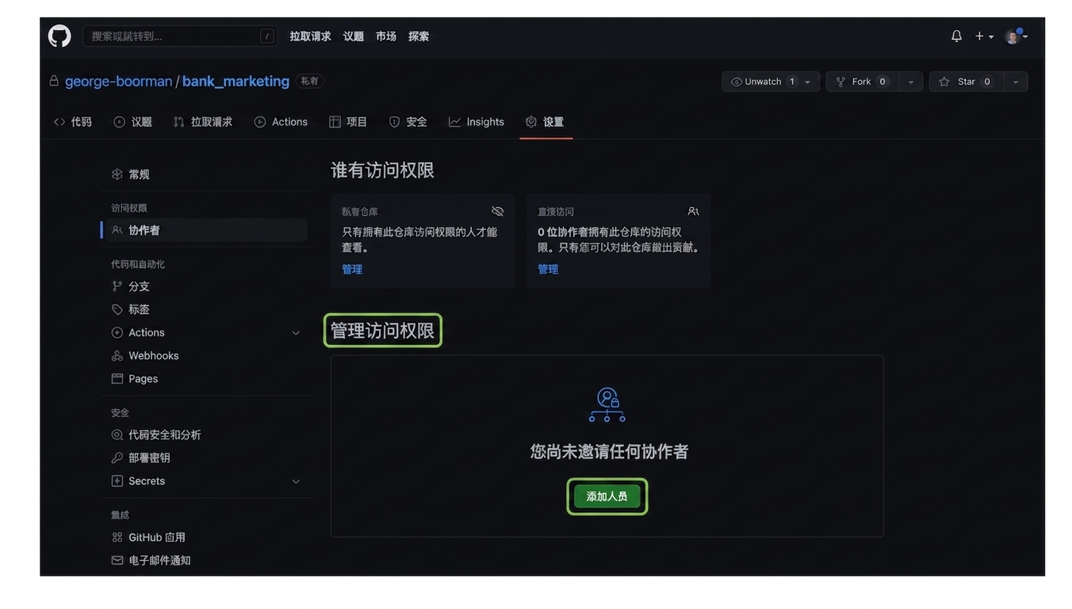Click the browser icon beside Pages
Screen dimensions: 1072x609
(117, 378)
